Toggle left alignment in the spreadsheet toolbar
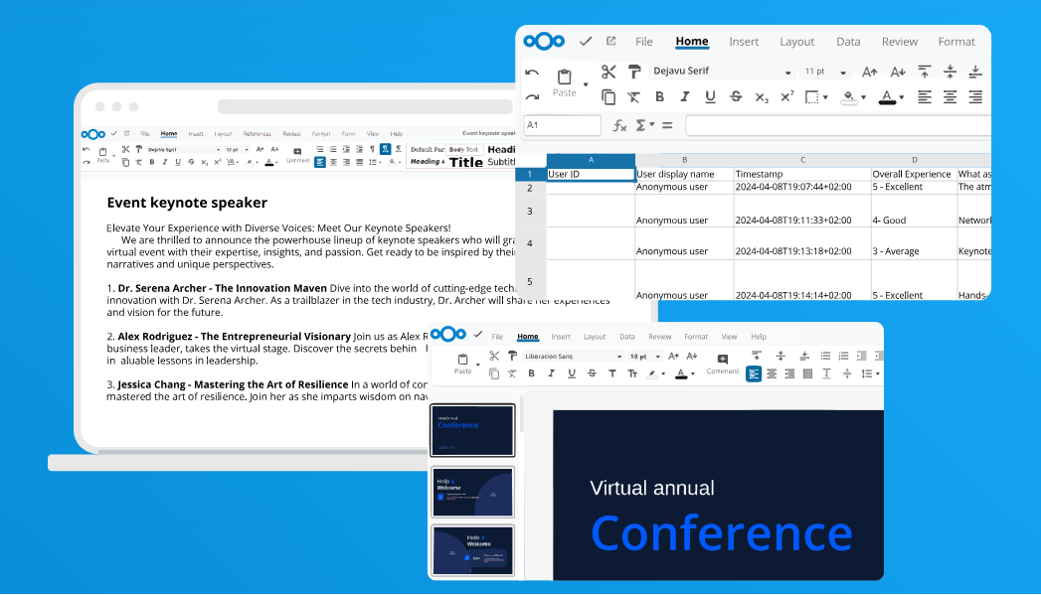 tap(924, 97)
